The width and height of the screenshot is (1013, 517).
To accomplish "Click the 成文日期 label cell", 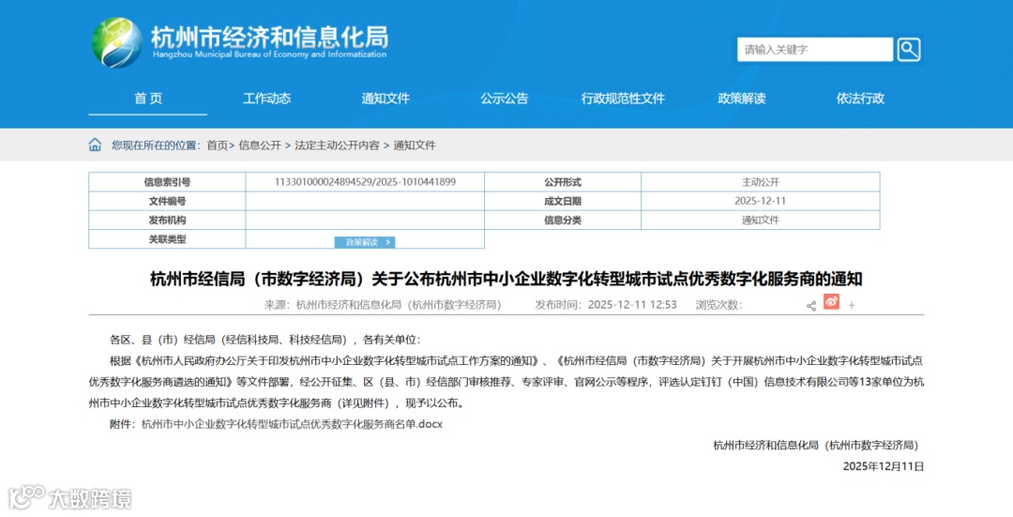I will [x=563, y=201].
